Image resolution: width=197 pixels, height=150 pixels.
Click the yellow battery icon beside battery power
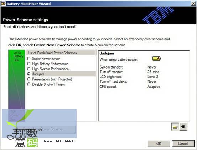pyautogui.click(x=156, y=59)
